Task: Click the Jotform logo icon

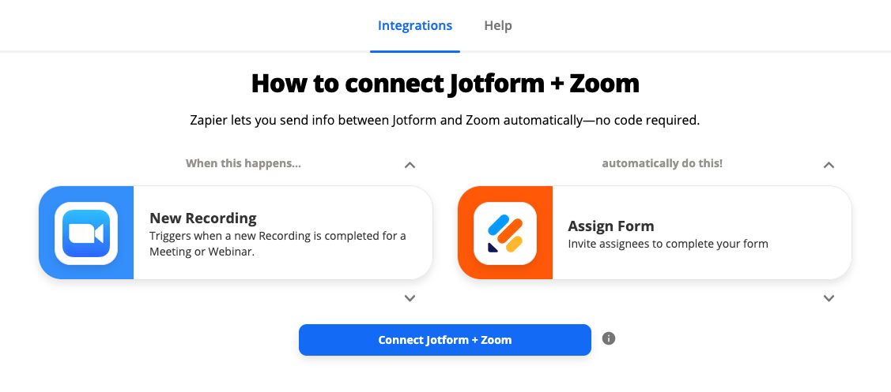Action: coord(505,233)
